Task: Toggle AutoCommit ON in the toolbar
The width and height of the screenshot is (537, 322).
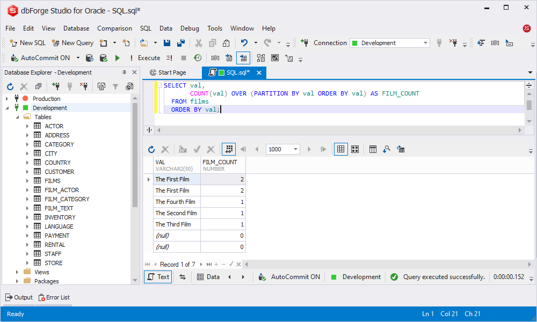Action: tap(41, 58)
